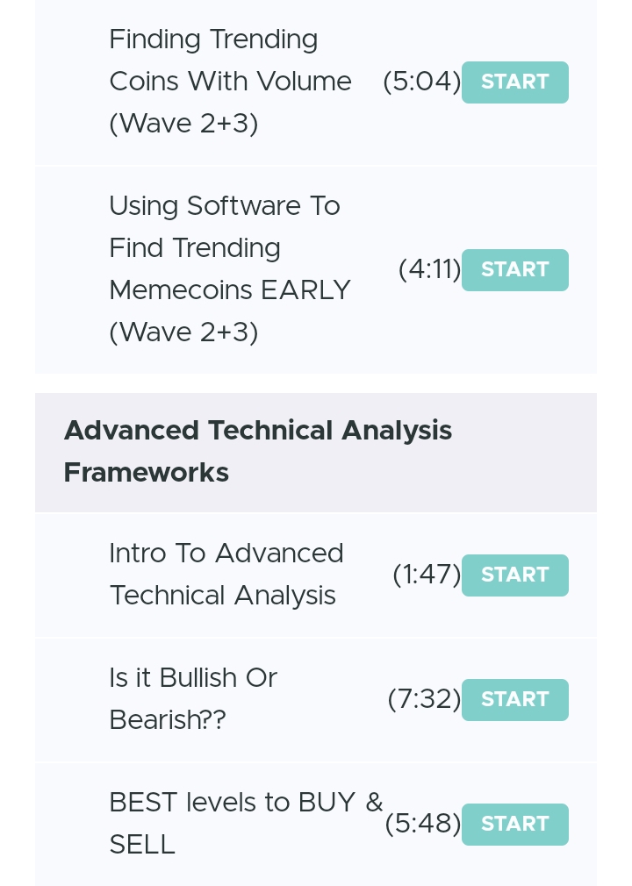Click the (5:04) lesson duration label

[422, 82]
